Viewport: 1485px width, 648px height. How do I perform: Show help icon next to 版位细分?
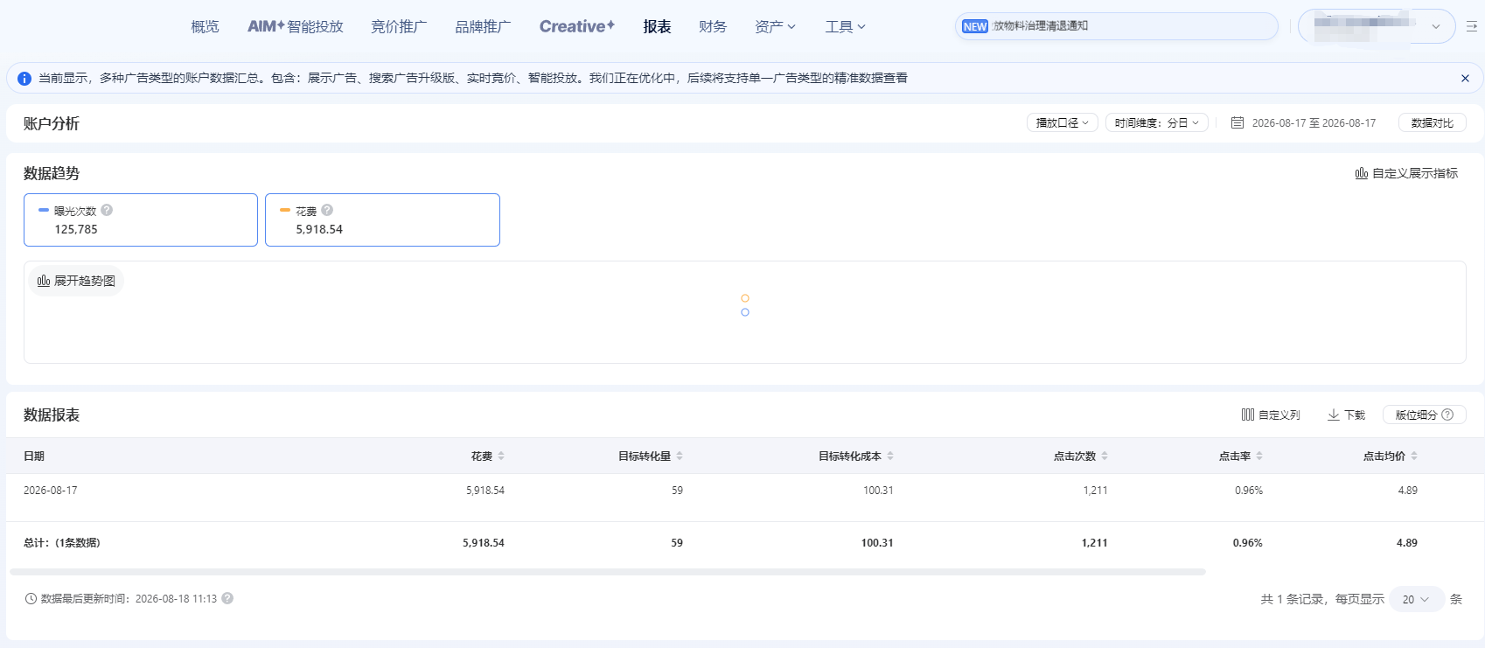1447,415
